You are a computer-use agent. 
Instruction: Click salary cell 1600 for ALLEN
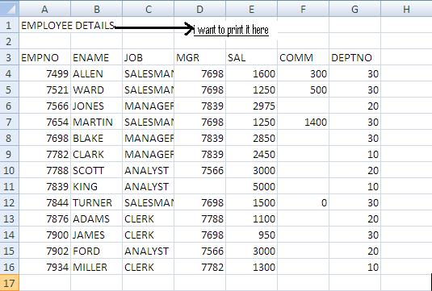point(252,73)
